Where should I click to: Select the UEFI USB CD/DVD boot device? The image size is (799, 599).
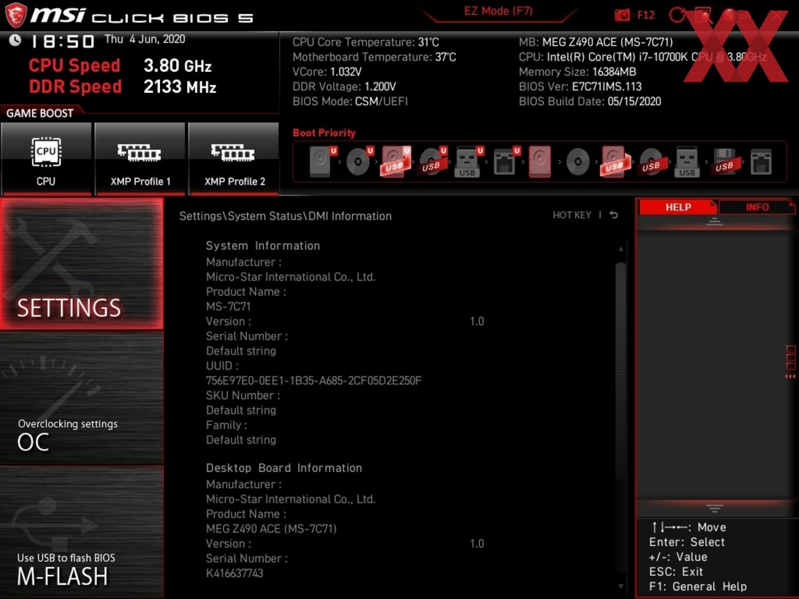coord(432,161)
